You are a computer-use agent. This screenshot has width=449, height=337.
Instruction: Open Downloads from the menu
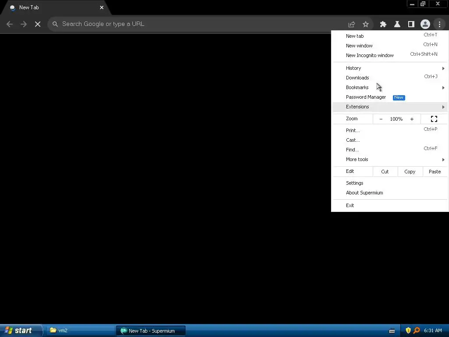click(390, 78)
